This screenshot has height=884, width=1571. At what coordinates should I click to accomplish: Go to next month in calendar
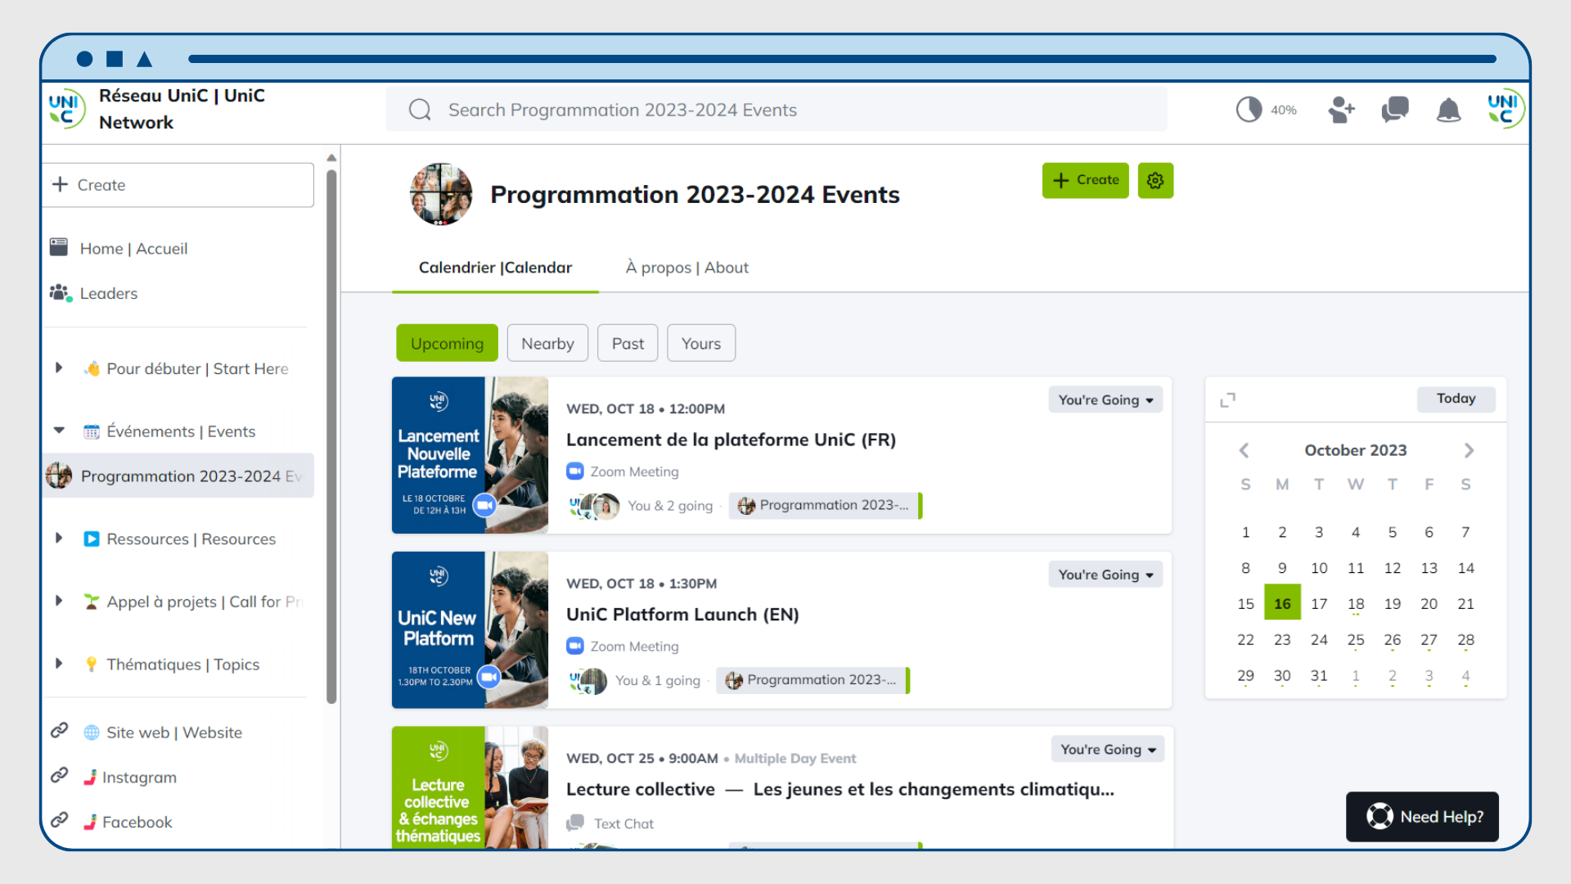1469,450
